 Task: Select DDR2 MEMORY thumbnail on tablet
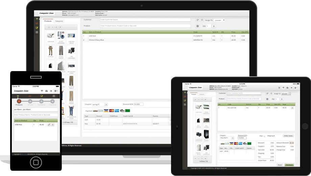pos(206,108)
